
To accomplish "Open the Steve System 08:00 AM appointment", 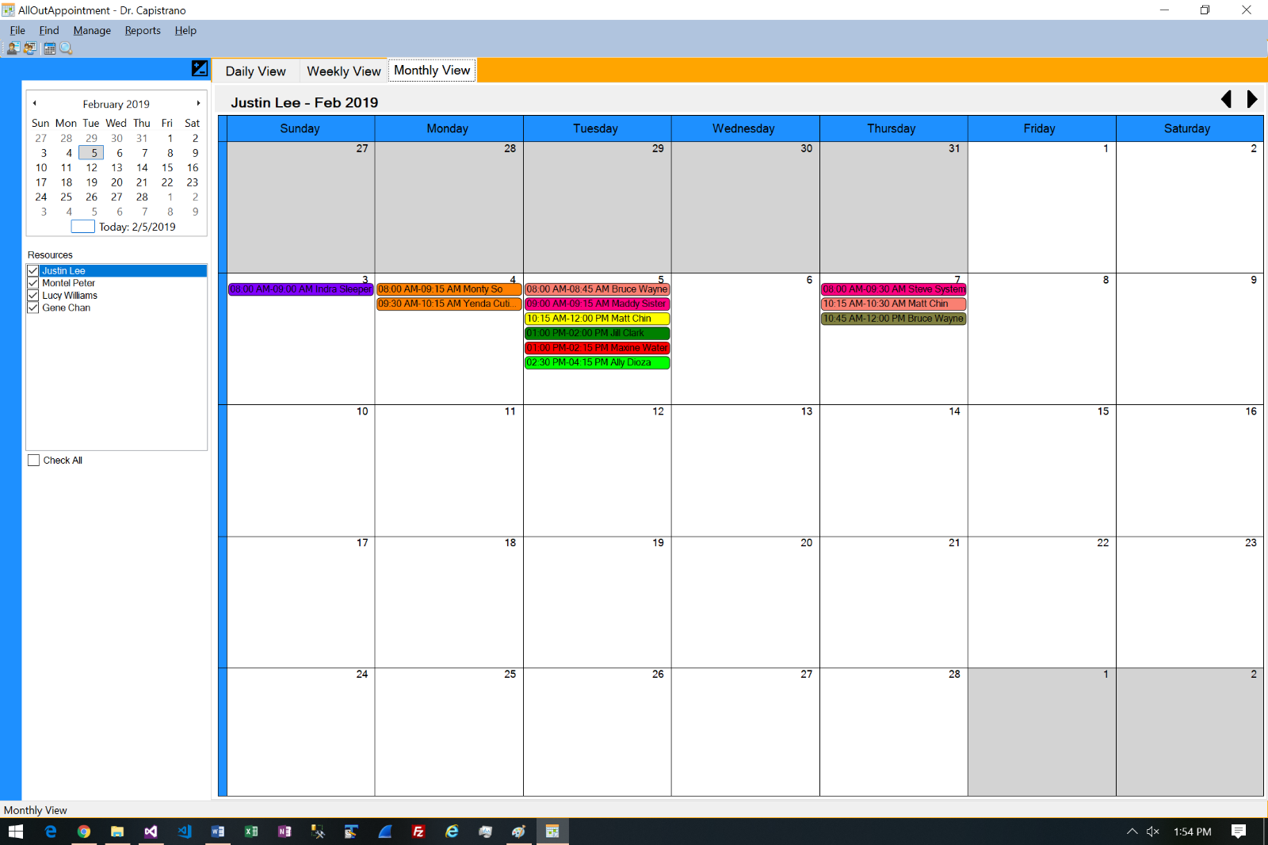I will coord(894,289).
